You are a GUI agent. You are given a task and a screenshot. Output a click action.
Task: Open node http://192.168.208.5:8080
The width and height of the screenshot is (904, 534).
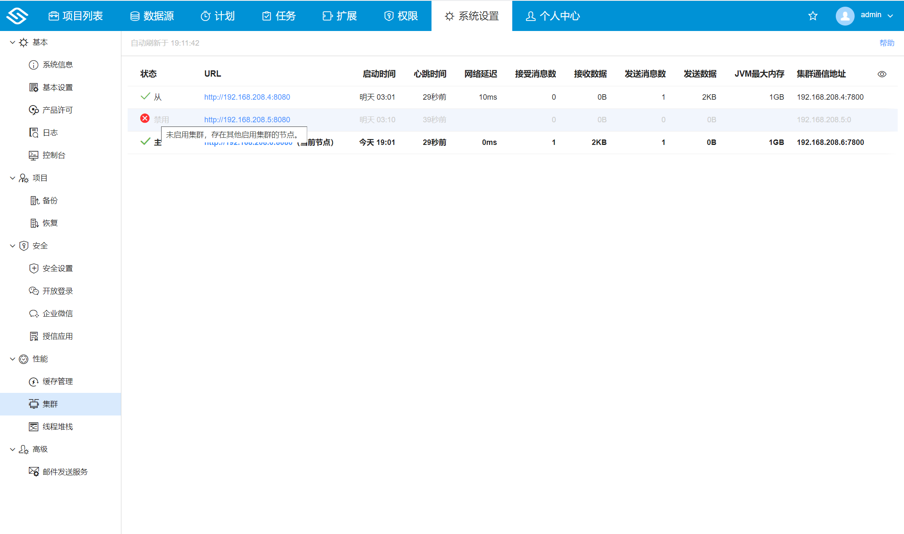click(x=247, y=119)
